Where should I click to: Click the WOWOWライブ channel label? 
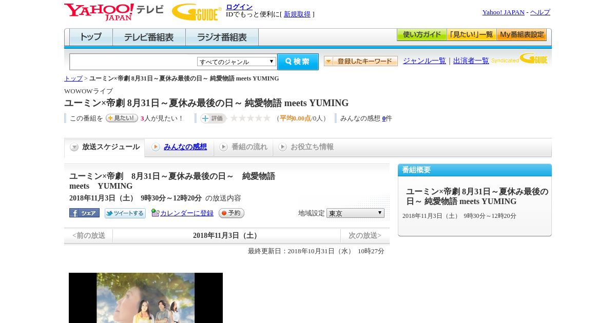[x=88, y=91]
